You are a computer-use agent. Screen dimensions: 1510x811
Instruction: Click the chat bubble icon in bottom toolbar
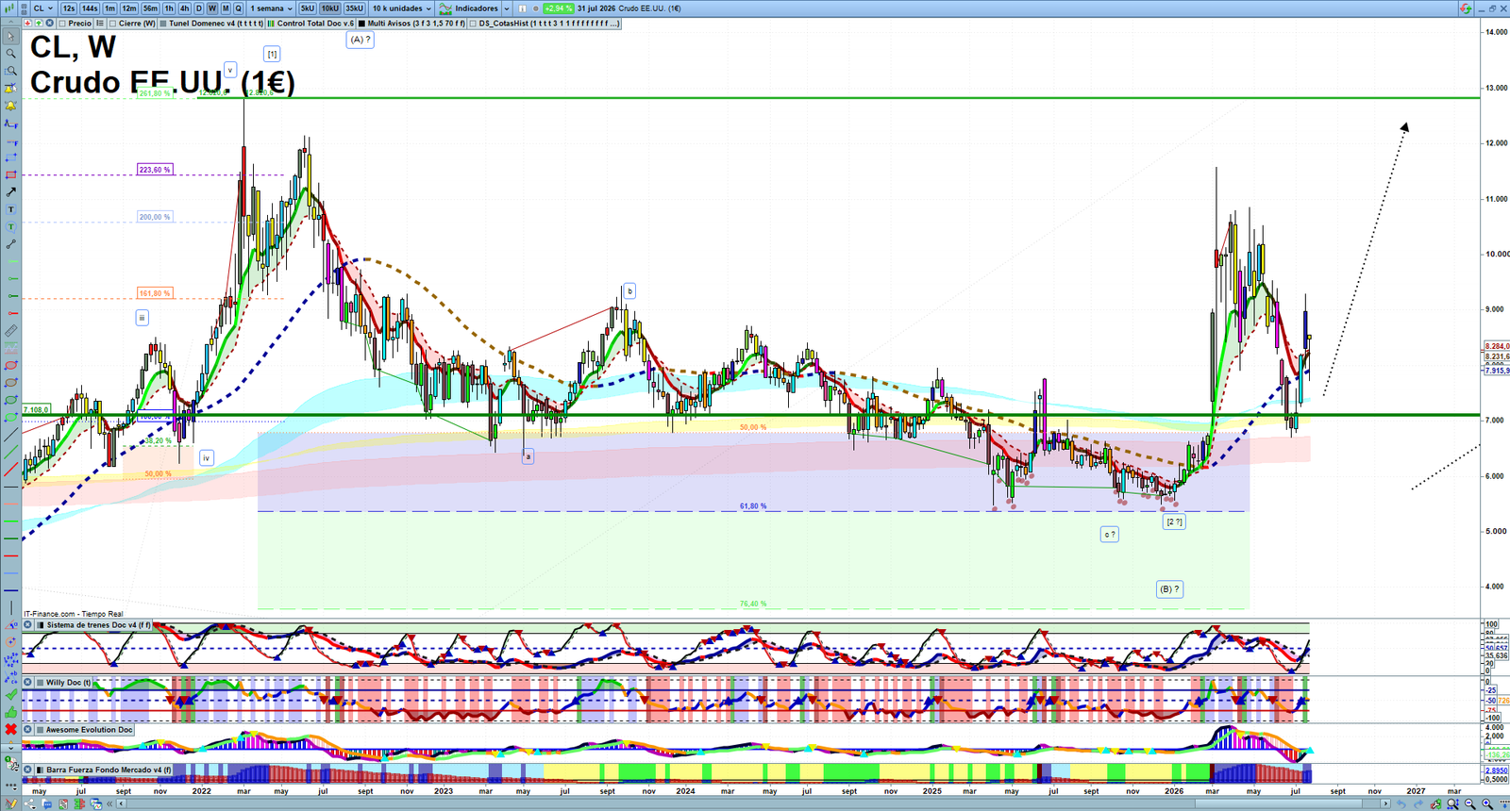46,803
